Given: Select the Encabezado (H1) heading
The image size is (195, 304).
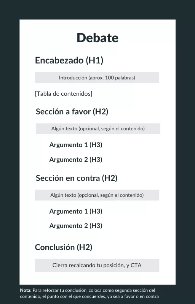Looking at the screenshot, I should click(x=69, y=60).
